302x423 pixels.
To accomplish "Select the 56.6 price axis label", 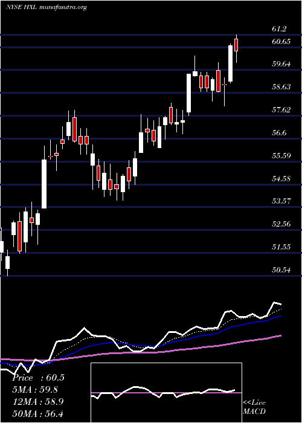I will coord(279,133).
